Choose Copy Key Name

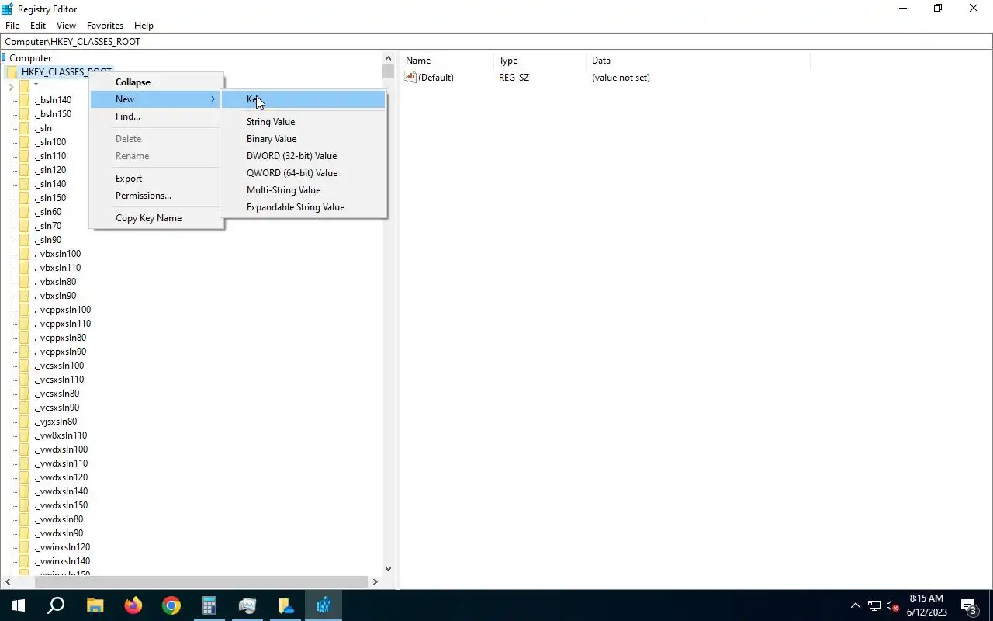(x=157, y=218)
